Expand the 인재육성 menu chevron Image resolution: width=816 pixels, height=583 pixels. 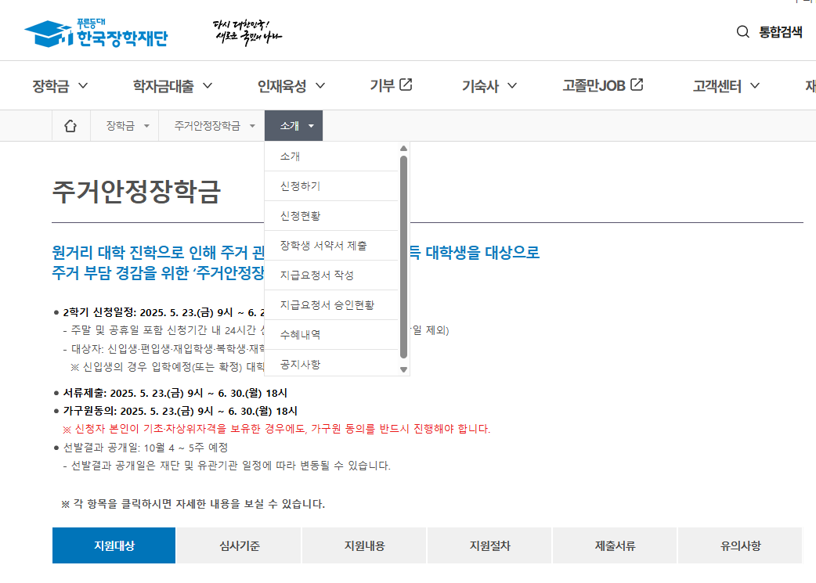[x=320, y=85]
